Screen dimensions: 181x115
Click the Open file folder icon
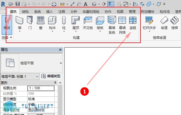11,4
